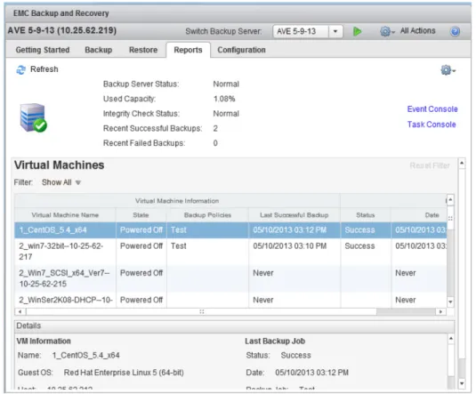Image resolution: width=476 pixels, height=394 pixels.
Task: Sort by Status column header
Action: pos(366,215)
